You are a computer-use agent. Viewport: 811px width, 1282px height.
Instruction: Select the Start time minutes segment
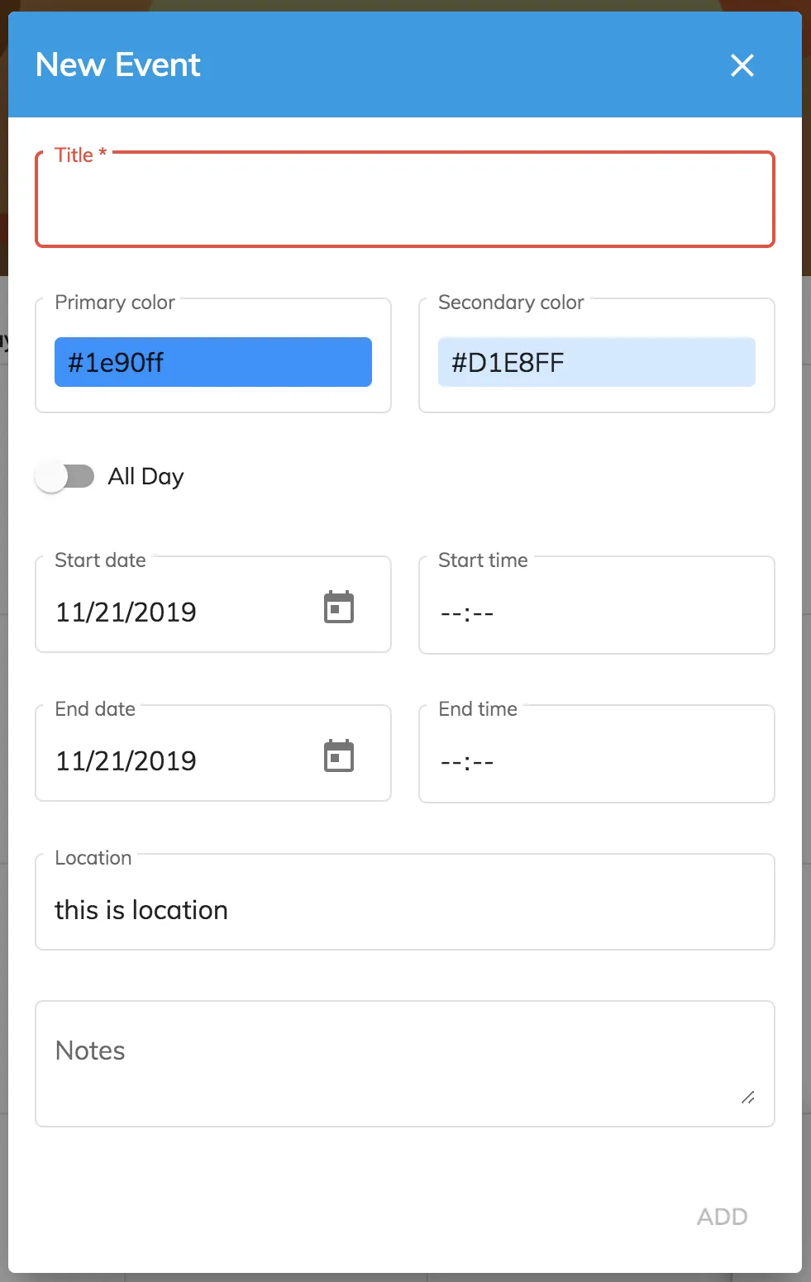484,613
